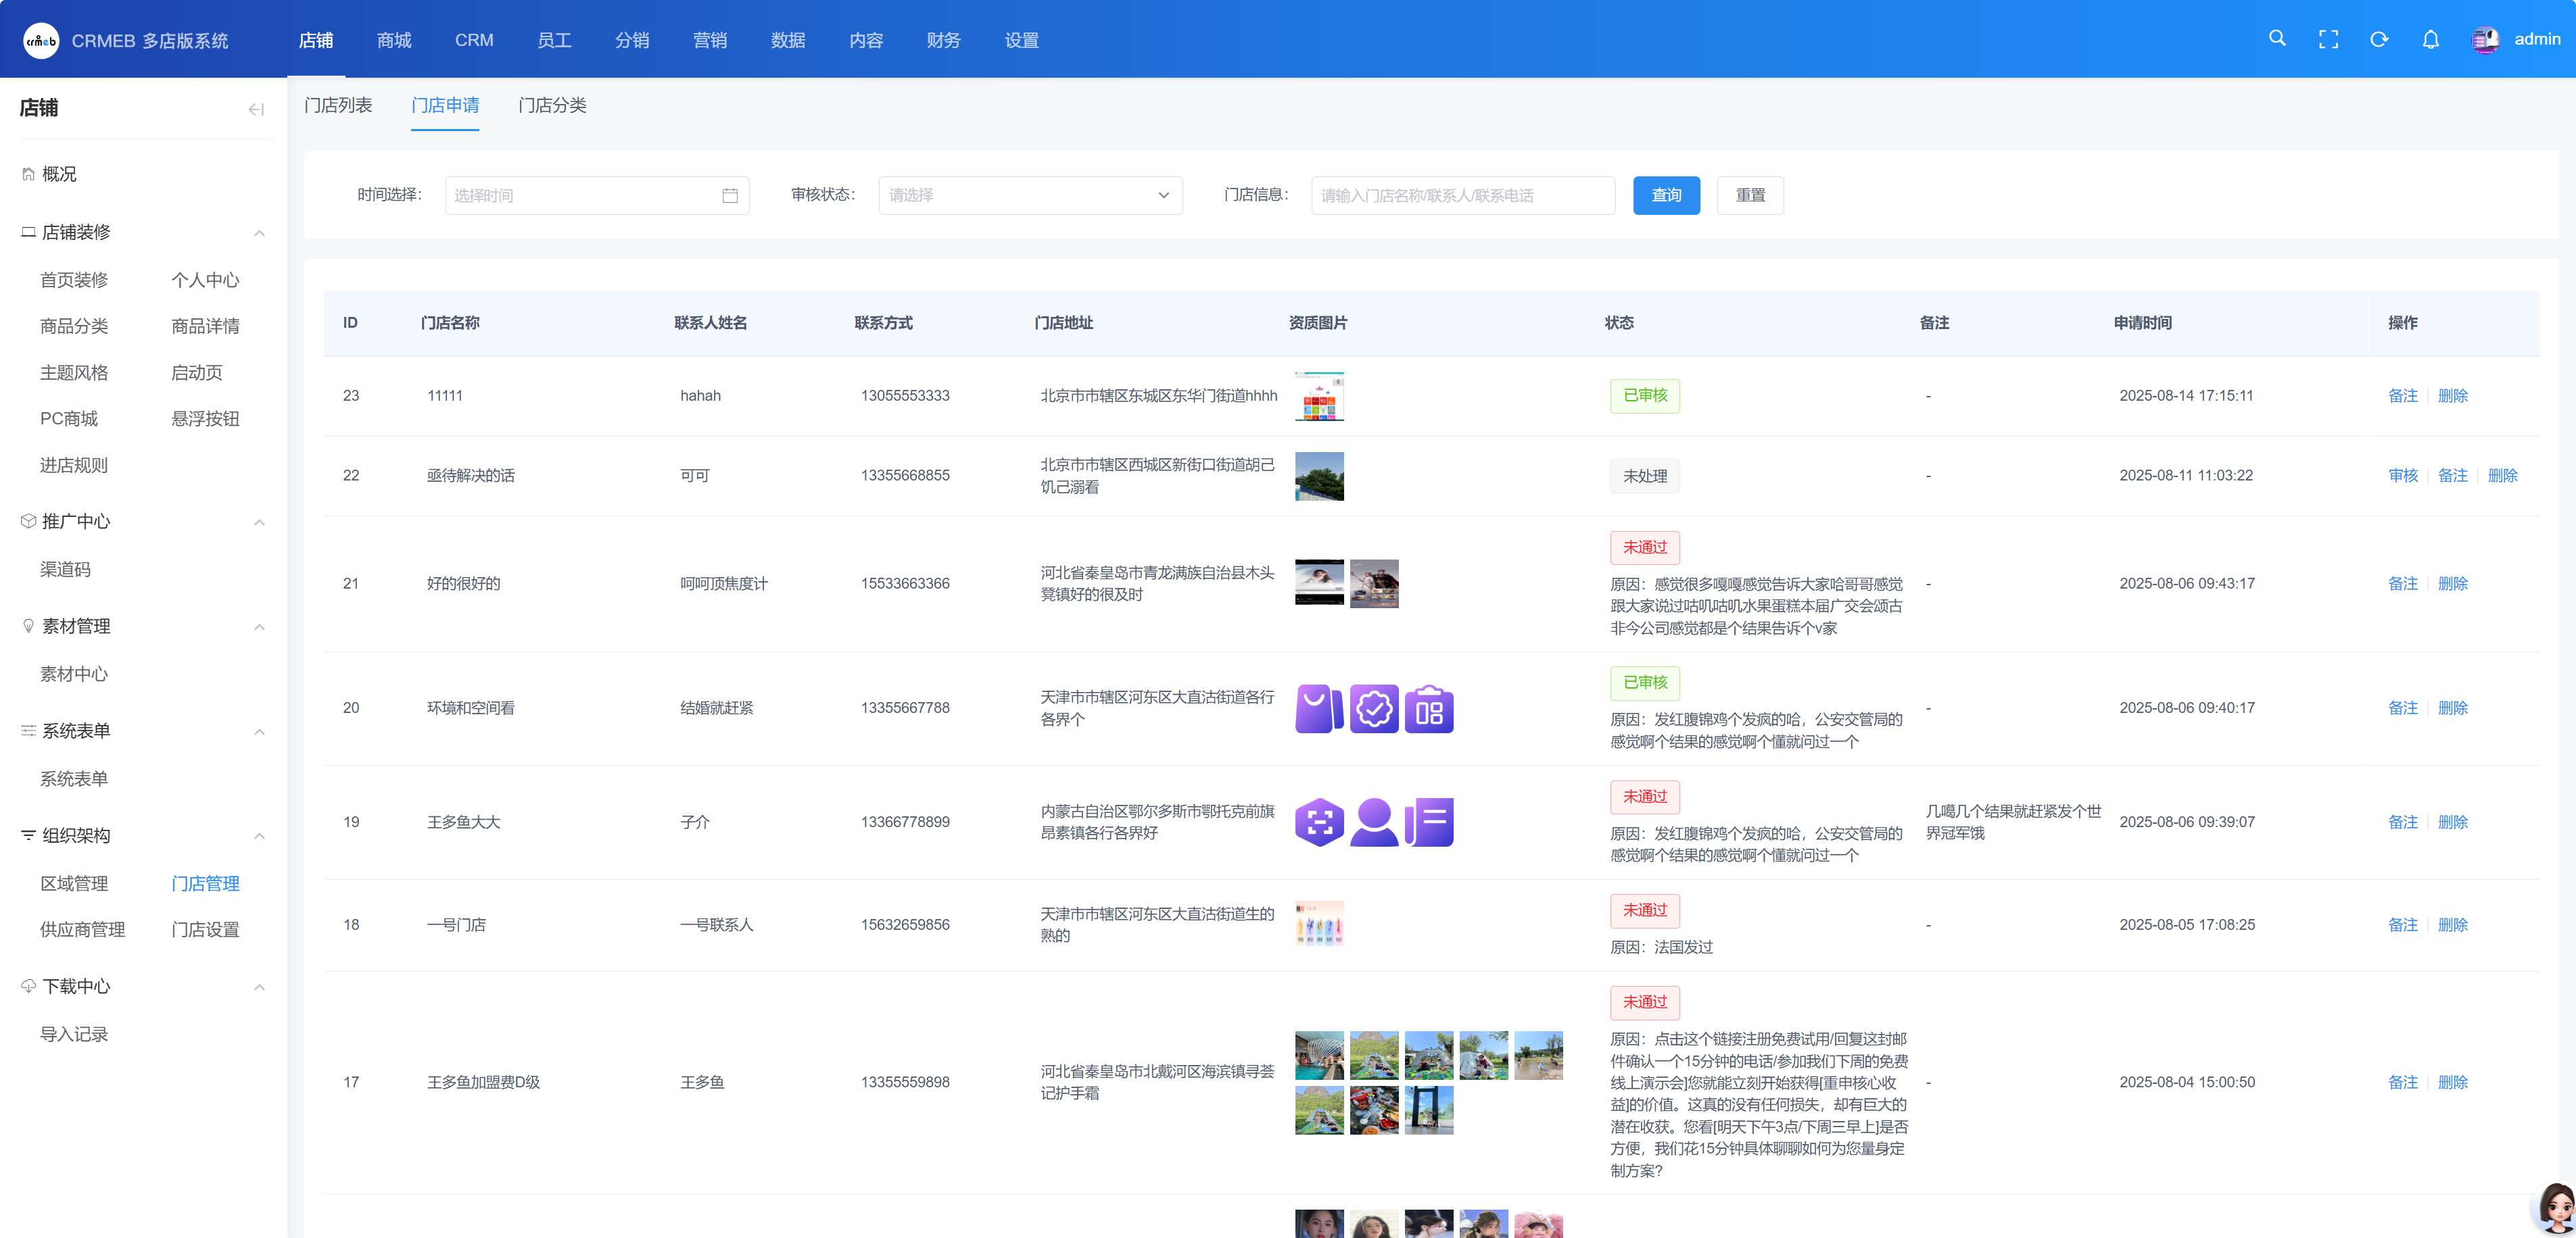Screen dimensions: 2576x1238
Task: Open qualification thumbnail for store 11111
Action: (x=1319, y=397)
